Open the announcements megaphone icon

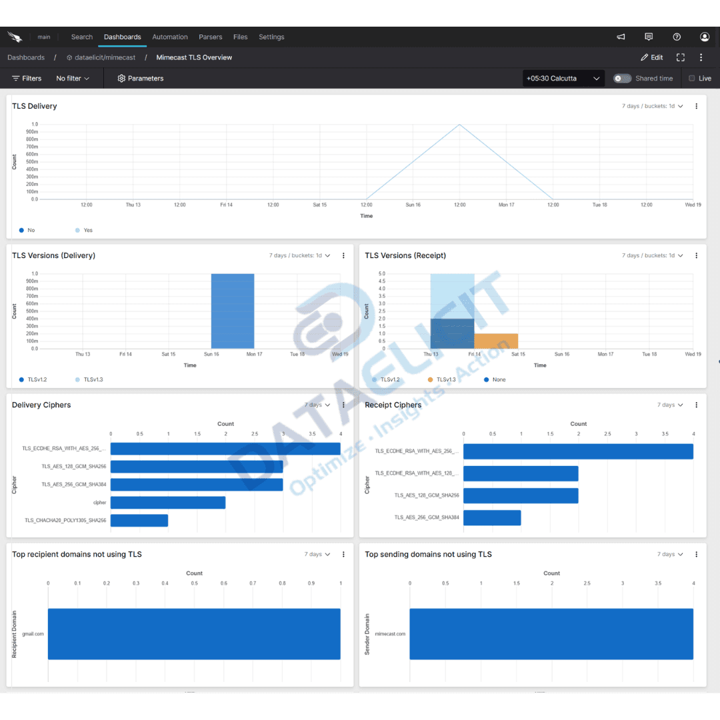(621, 37)
